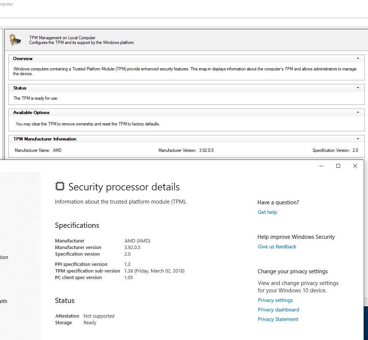Maximize the Windows Security window
The width and height of the screenshot is (368, 340).
pyautogui.click(x=338, y=166)
